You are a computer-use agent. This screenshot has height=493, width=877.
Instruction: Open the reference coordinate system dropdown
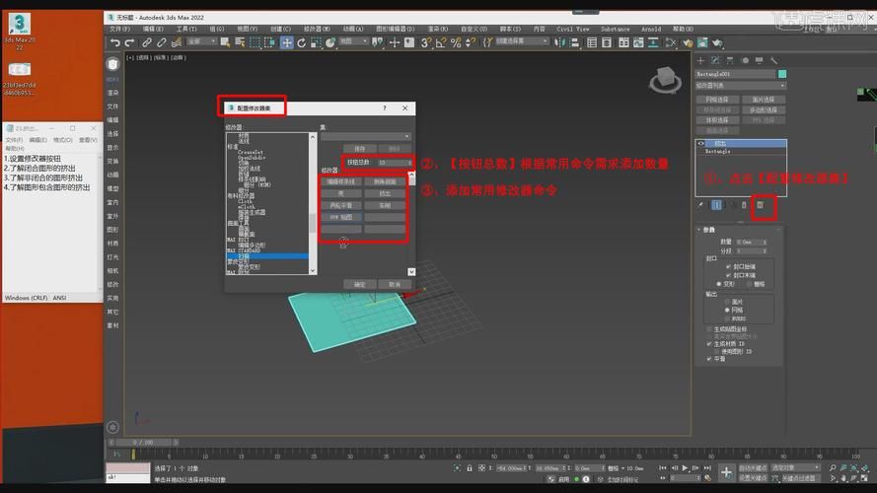[x=353, y=41]
